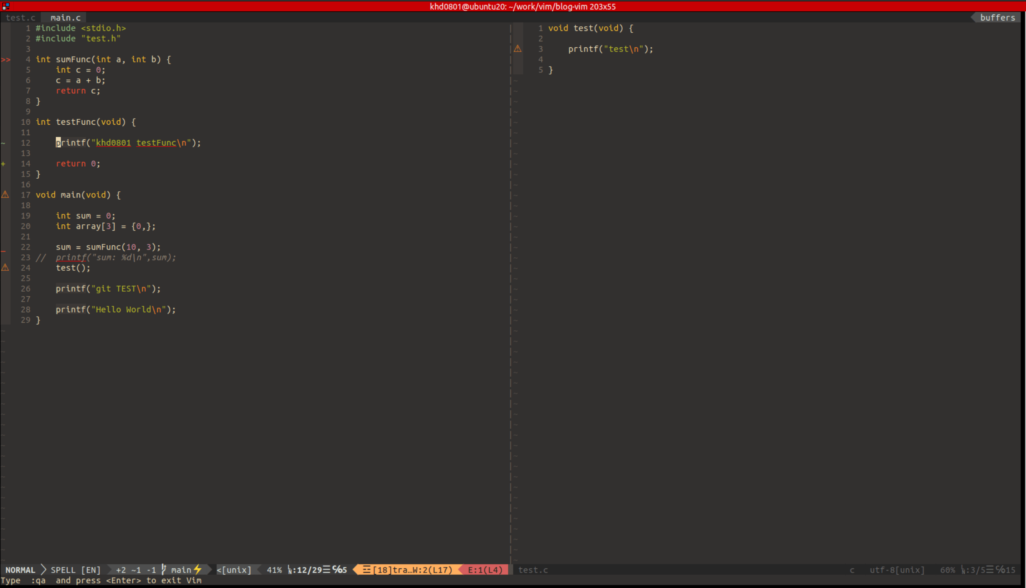Click the git branch icon before main
The image size is (1026, 588).
click(x=164, y=570)
